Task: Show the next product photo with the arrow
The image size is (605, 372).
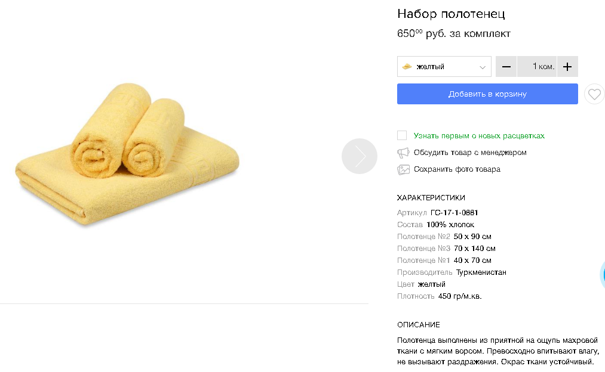Action: [x=360, y=156]
